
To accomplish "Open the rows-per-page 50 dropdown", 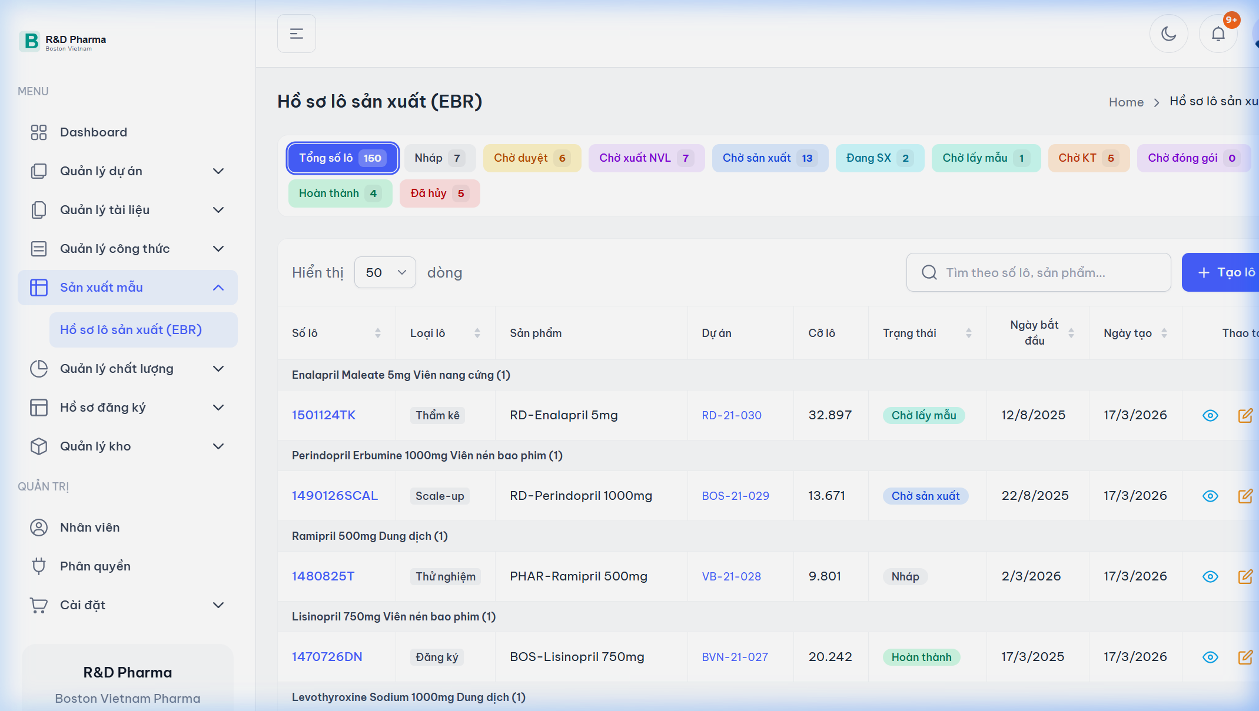I will pos(385,272).
